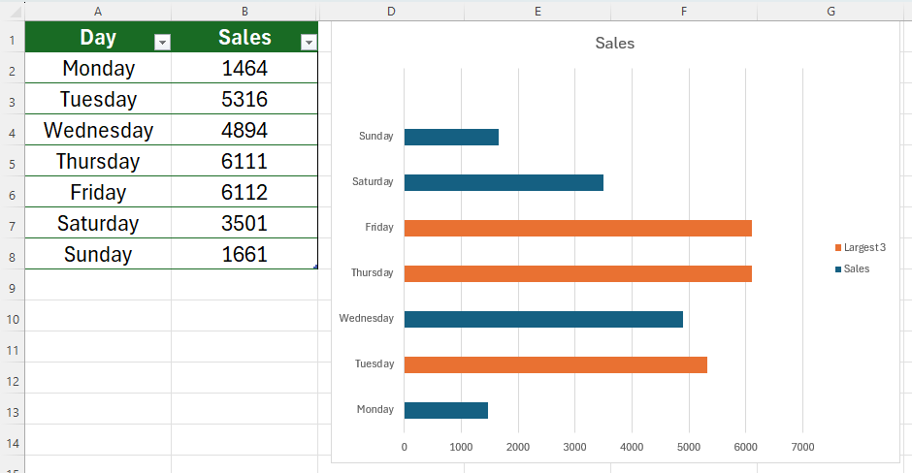912x473 pixels.
Task: Select column G header
Action: [x=831, y=11]
